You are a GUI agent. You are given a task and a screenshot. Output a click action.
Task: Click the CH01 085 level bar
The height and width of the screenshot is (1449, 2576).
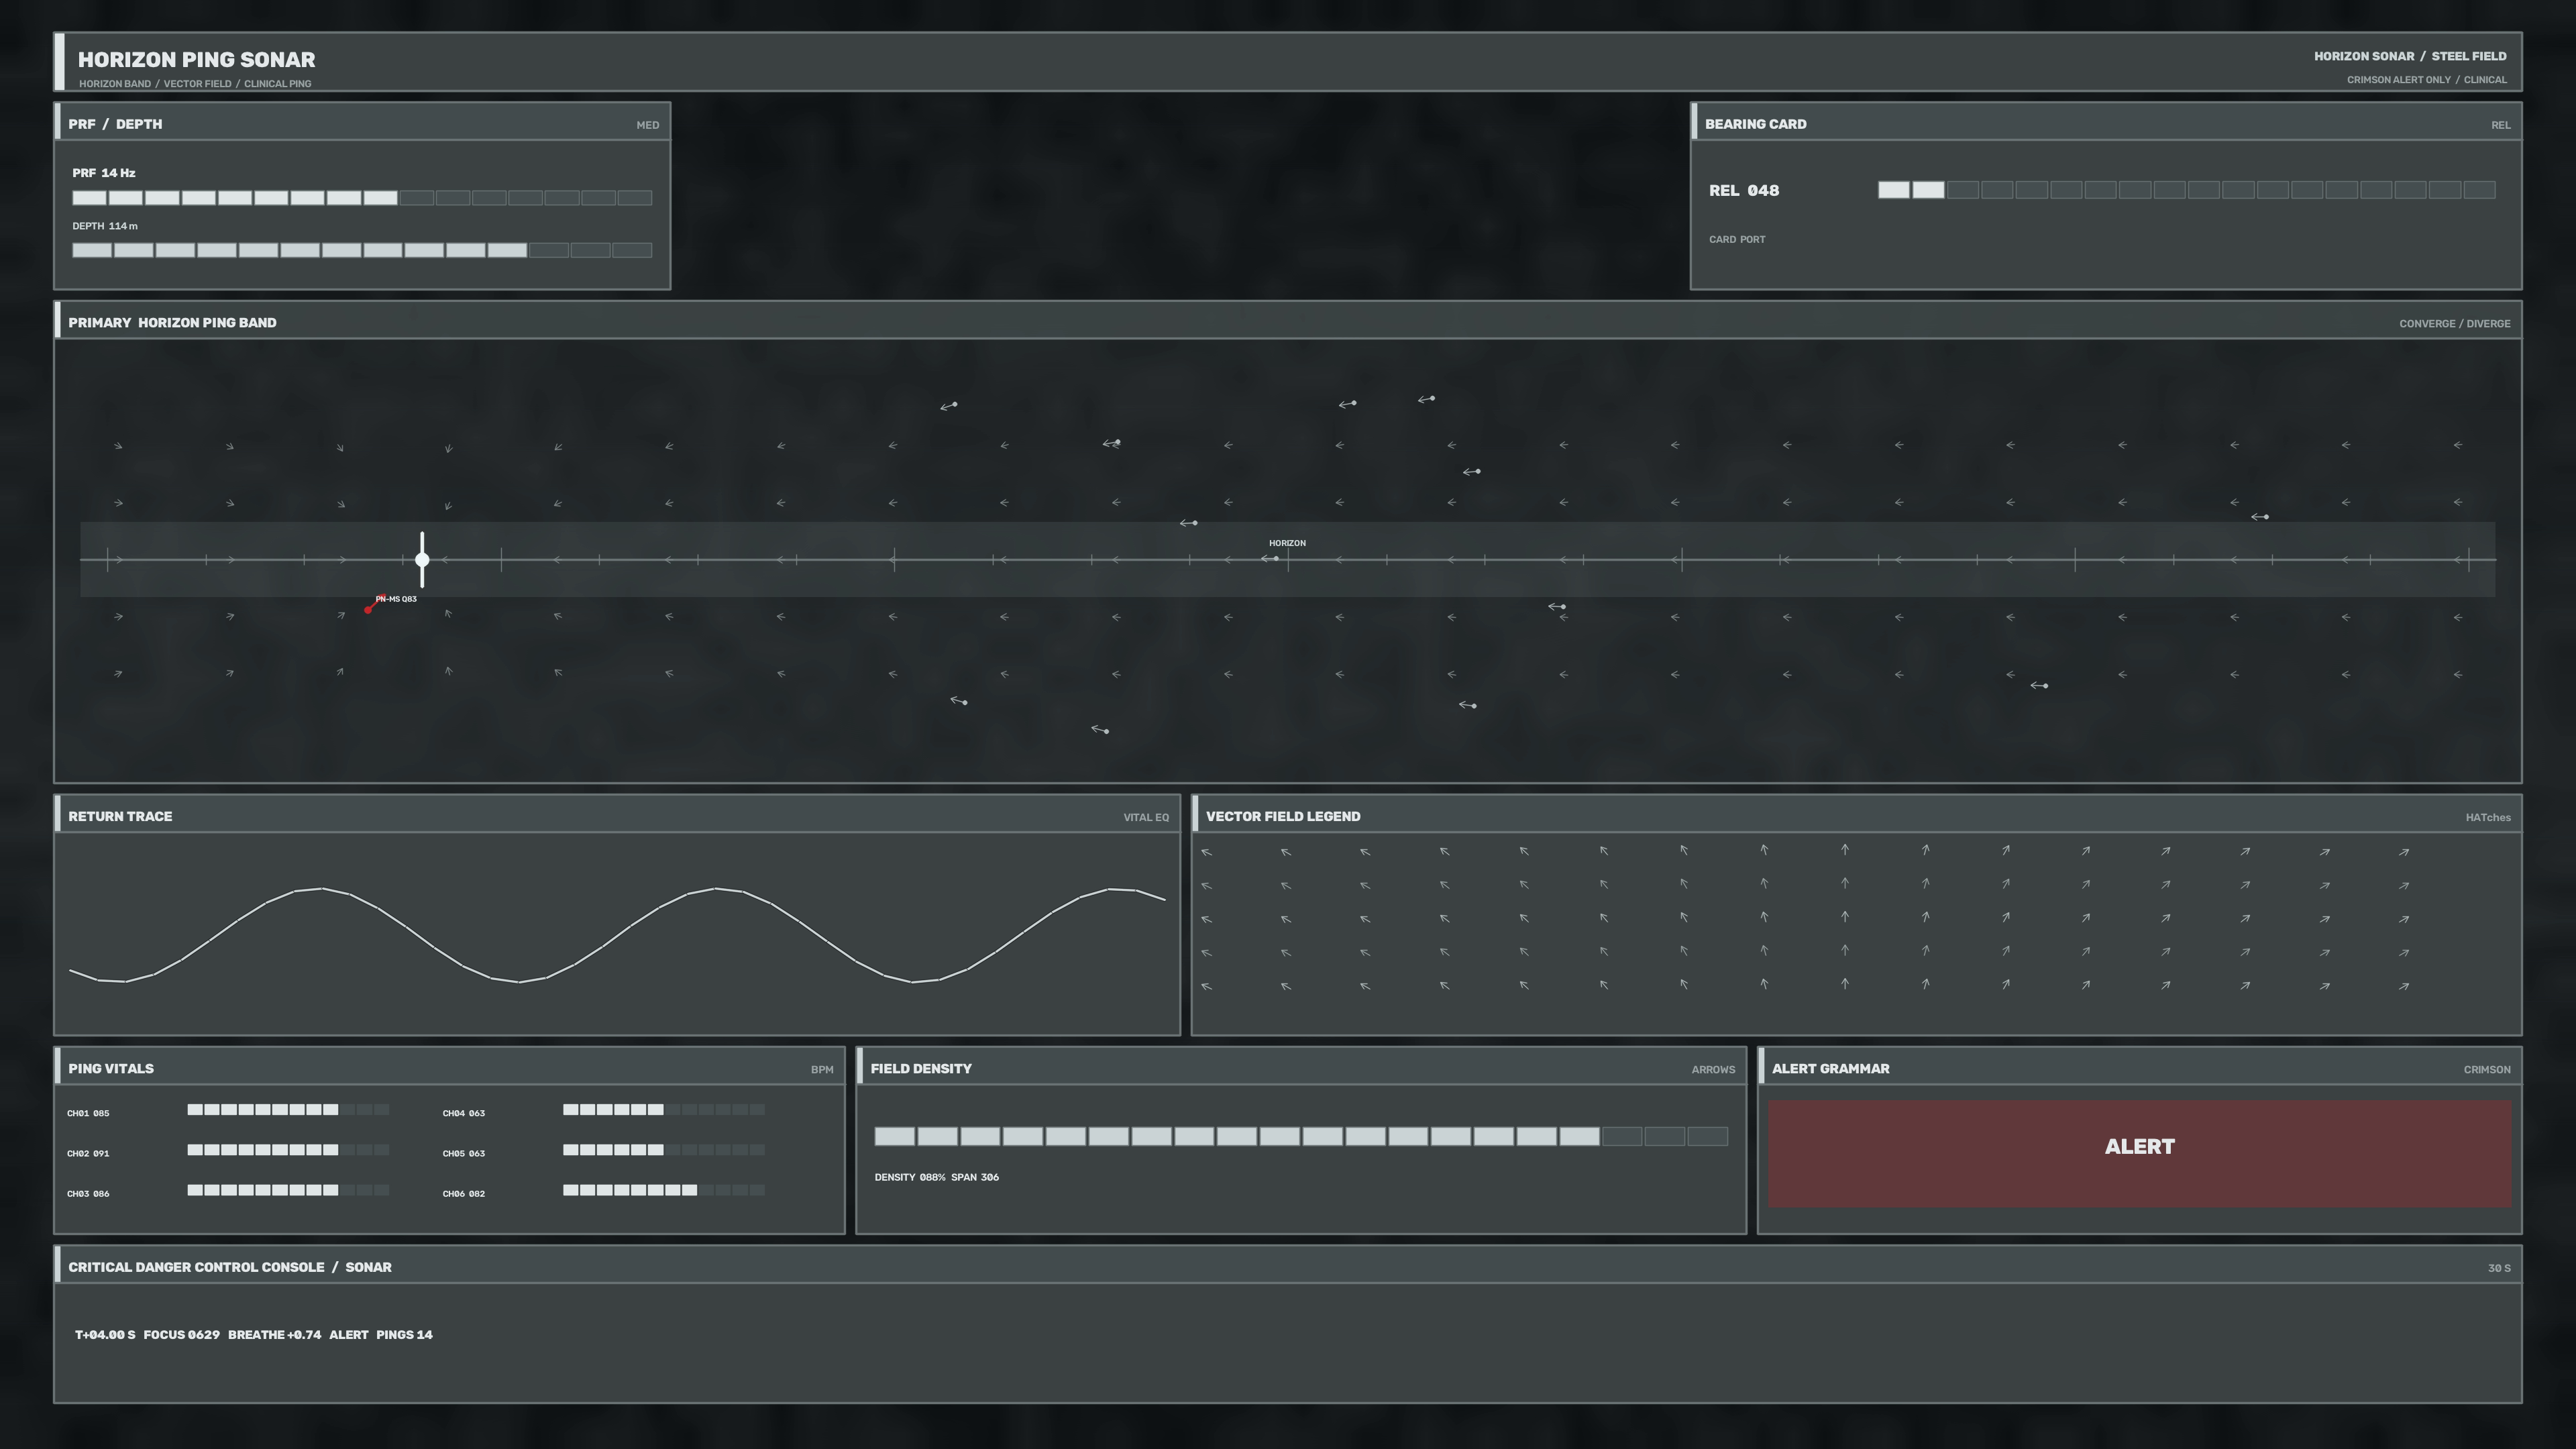pyautogui.click(x=288, y=1110)
